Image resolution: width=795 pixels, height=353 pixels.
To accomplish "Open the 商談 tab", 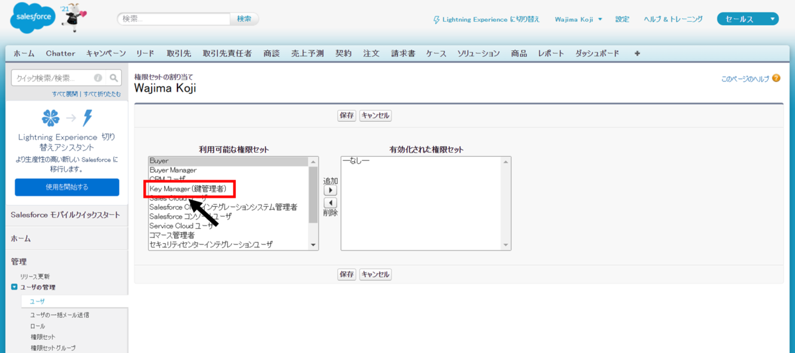I will (x=272, y=54).
